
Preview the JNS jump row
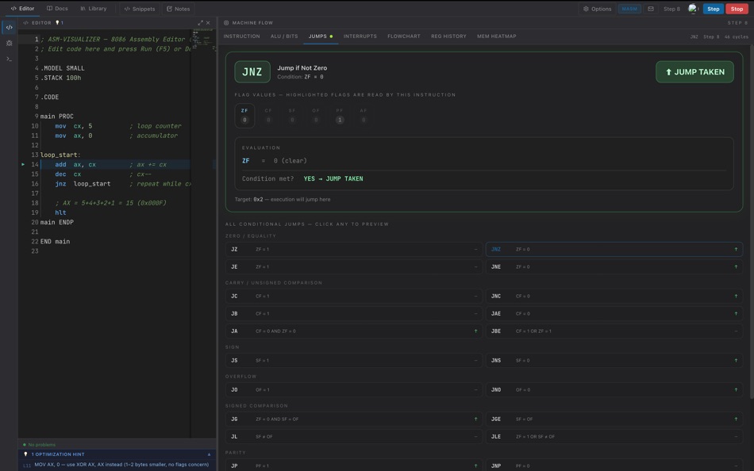pyautogui.click(x=614, y=361)
